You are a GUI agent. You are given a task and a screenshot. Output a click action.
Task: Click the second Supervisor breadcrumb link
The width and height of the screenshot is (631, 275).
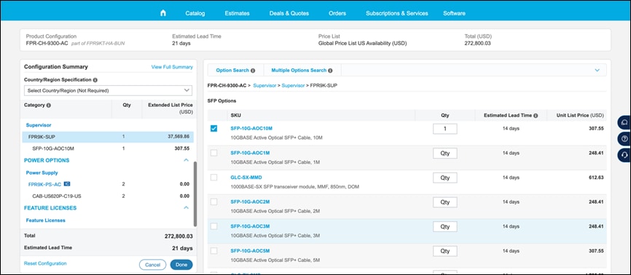tap(293, 86)
